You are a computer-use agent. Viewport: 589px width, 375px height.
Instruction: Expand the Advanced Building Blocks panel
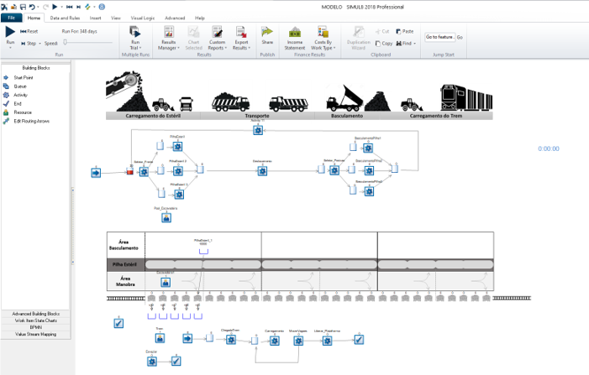point(35,314)
